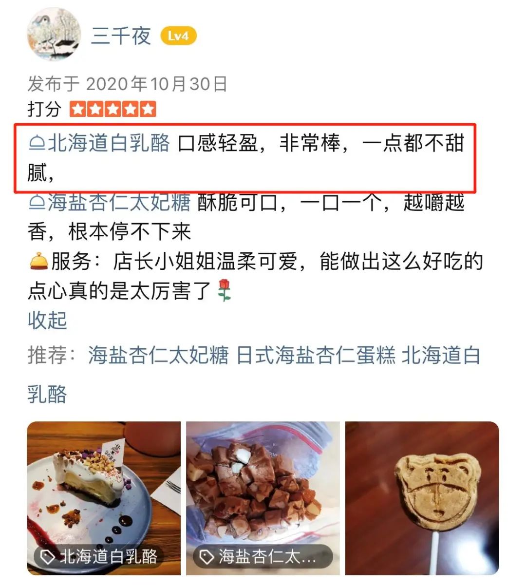Screen dimensions: 526x587
Task: Open the almond toffee bag photo thumbnail
Action: pos(263,498)
